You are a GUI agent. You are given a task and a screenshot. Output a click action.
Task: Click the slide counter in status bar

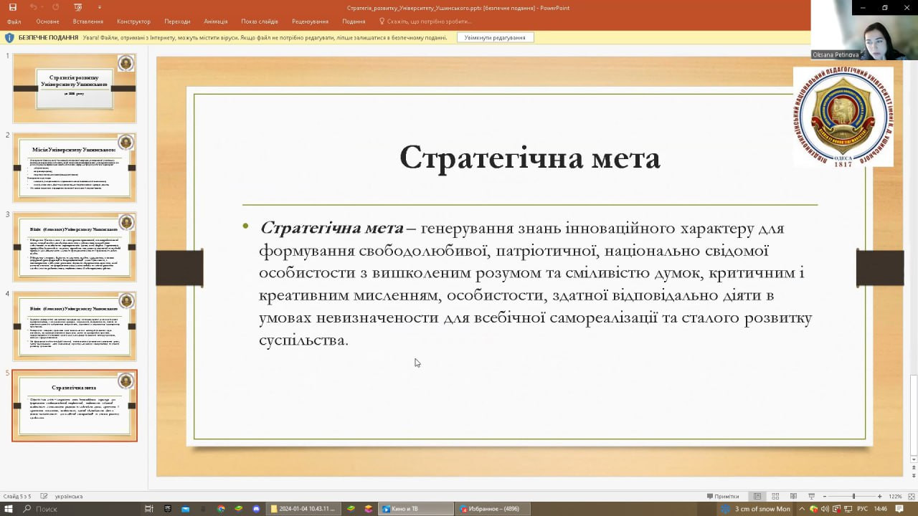point(17,496)
